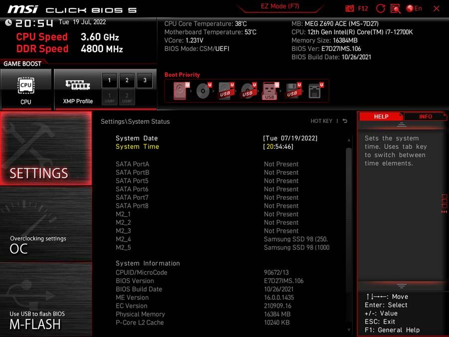This screenshot has height=337, width=449.
Task: Select the SATA Port5 row
Action: 223,181
